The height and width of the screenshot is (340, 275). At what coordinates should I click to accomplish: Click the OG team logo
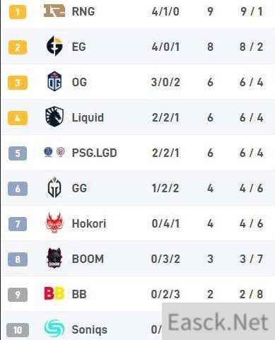click(x=54, y=81)
